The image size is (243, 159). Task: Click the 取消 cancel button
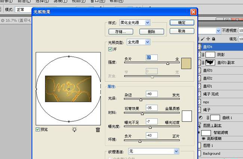coord(182,31)
